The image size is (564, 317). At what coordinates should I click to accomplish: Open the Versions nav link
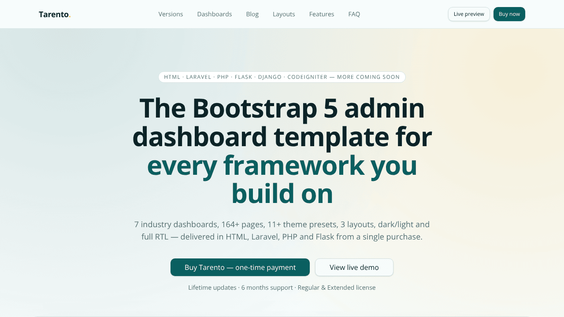click(x=171, y=14)
